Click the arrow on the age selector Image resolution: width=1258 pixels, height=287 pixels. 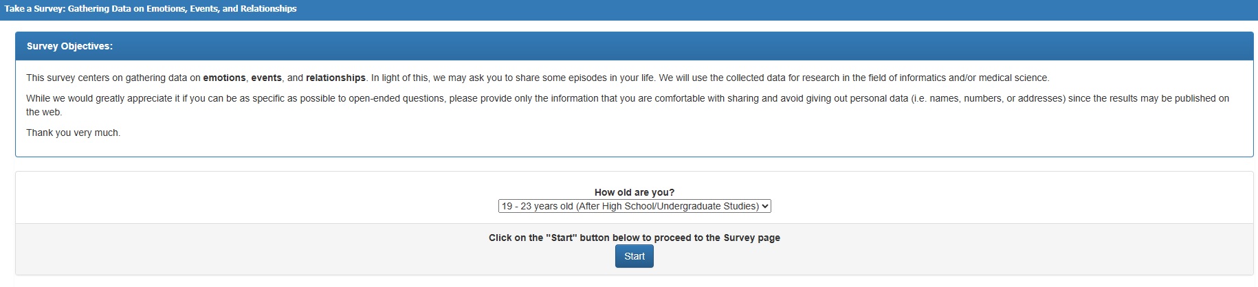[766, 206]
